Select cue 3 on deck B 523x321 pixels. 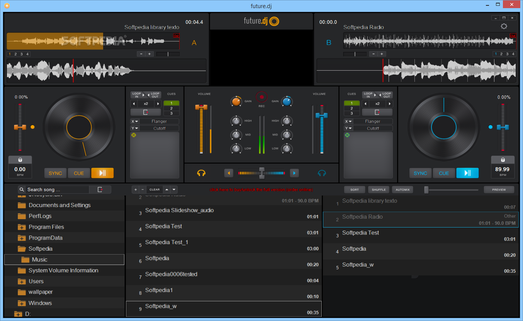point(351,113)
